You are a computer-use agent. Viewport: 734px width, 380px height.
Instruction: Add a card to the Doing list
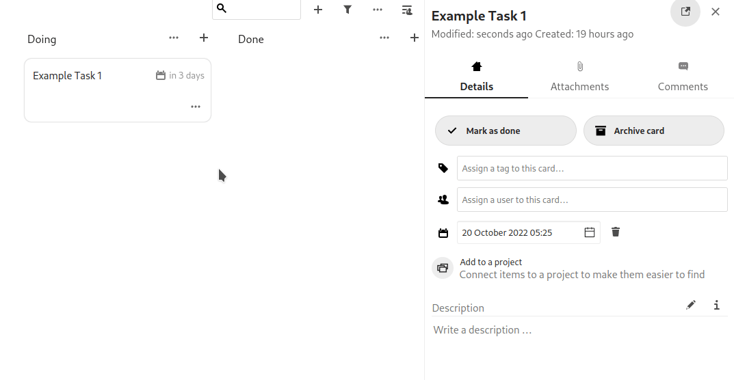click(204, 38)
